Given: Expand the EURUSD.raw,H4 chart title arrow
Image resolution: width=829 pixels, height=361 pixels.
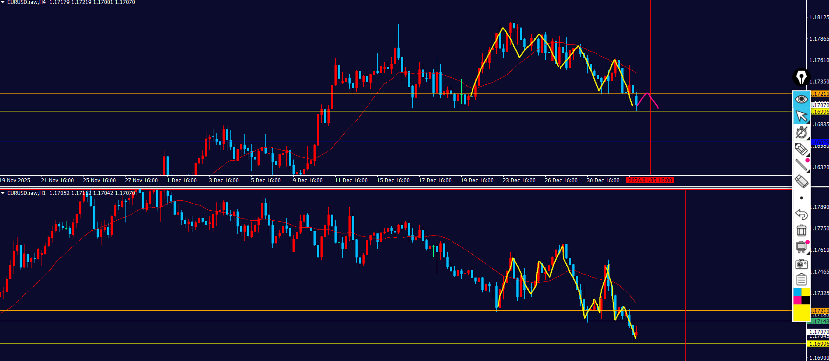Looking at the screenshot, I should click(3, 3).
